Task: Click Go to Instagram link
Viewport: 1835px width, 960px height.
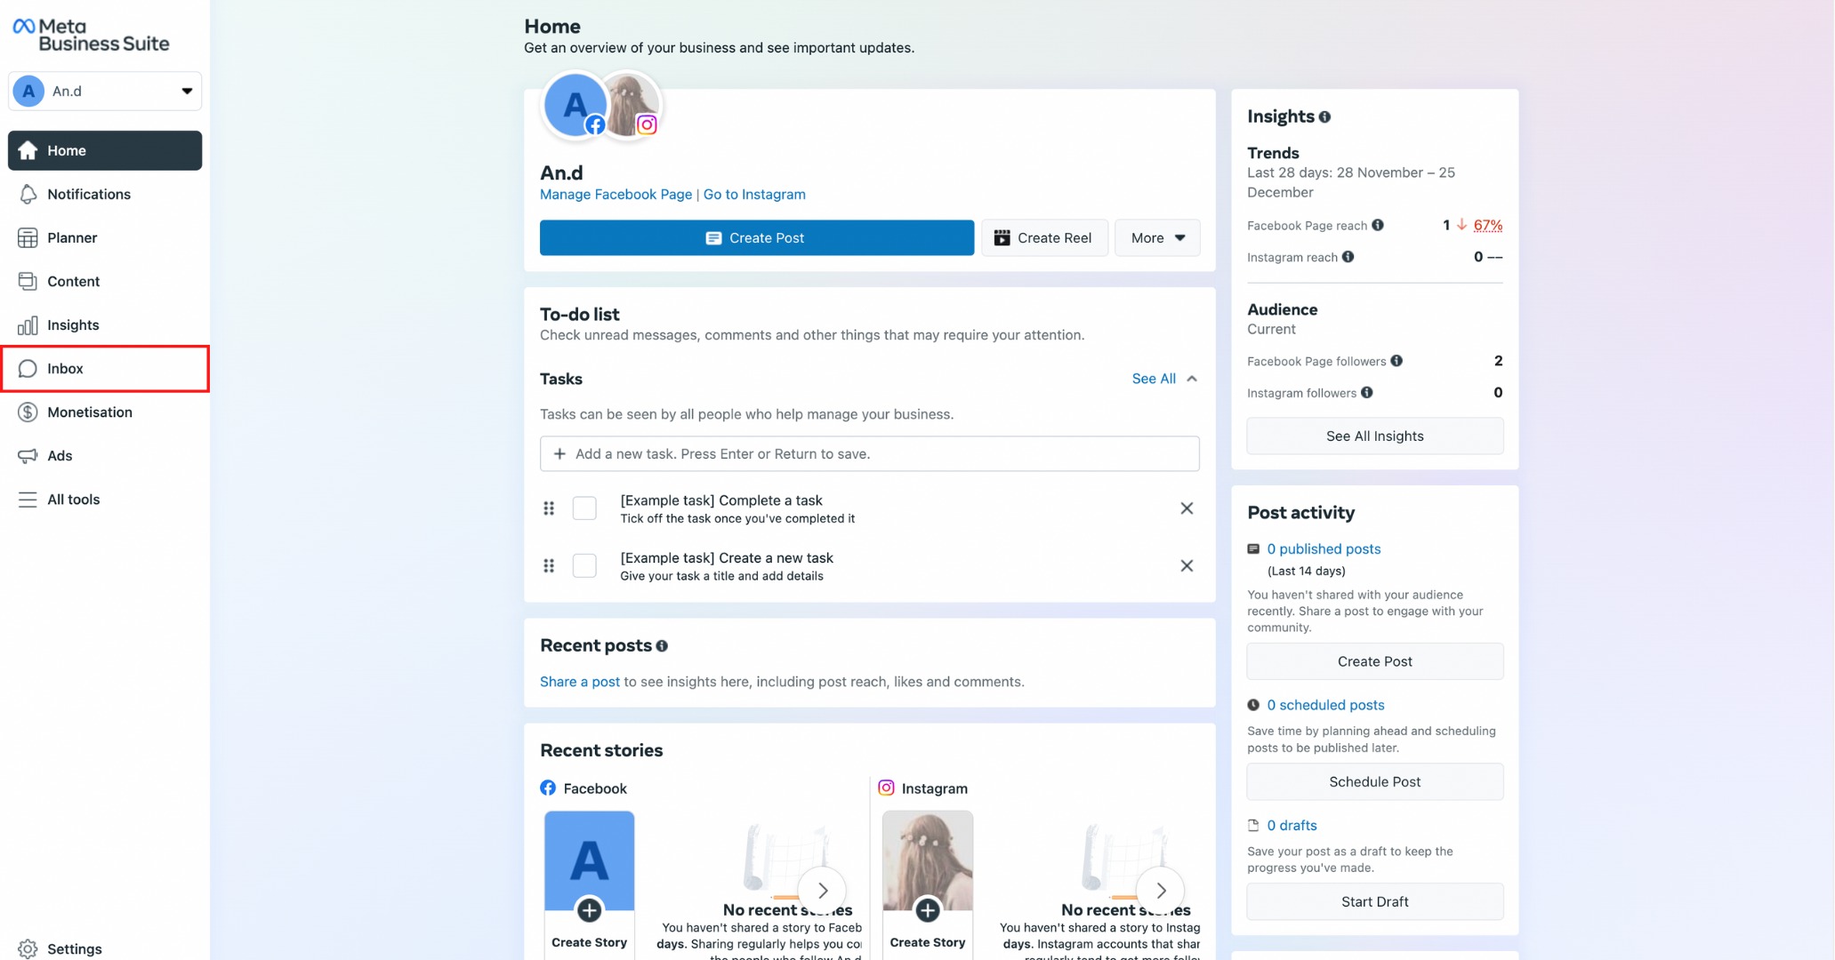Action: pyautogui.click(x=753, y=194)
